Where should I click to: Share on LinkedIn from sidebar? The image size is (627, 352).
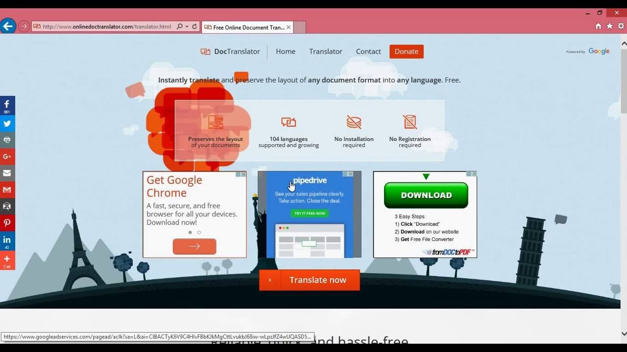(x=7, y=241)
